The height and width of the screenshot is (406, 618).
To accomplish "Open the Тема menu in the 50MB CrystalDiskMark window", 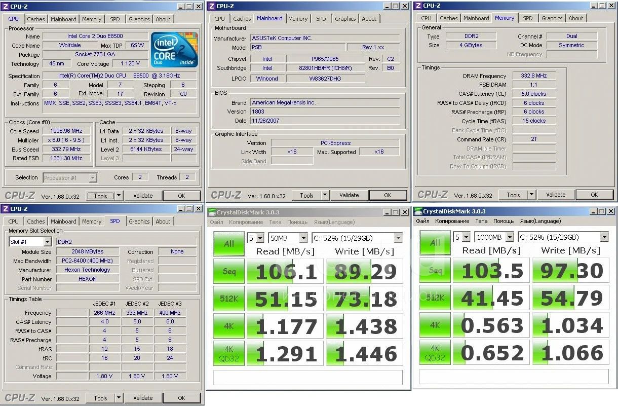I will [275, 222].
